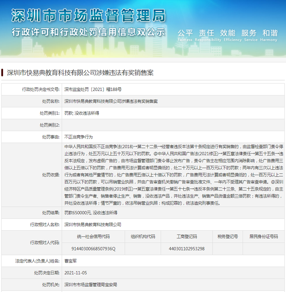286x292 pixels.
Task: Click the 不正当竞争行为 penalty reason
Action: [78, 137]
